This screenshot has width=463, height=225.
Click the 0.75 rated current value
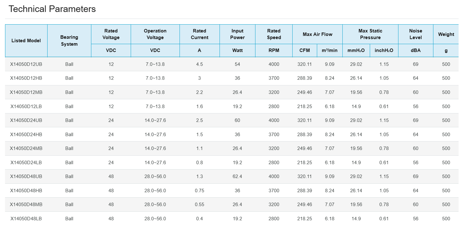tap(199, 191)
